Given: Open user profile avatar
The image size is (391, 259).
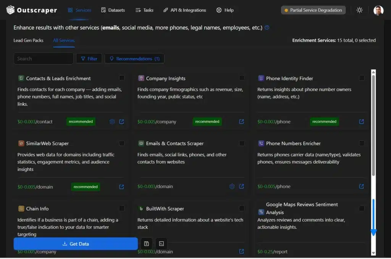Looking at the screenshot, I should pos(378,10).
